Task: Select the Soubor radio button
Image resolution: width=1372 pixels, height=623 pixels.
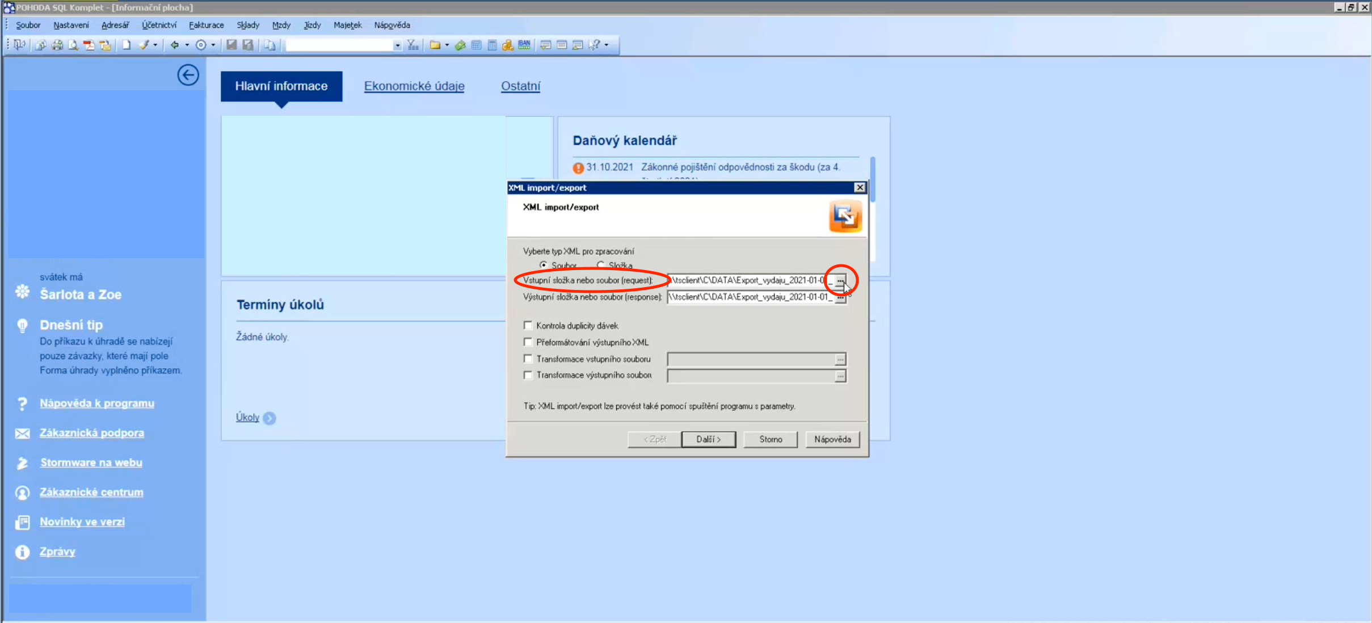Action: tap(544, 265)
